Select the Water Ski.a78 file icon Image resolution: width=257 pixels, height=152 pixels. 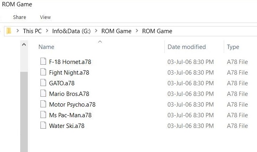click(43, 126)
